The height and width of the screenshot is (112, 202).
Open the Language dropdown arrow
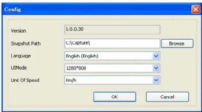(x=156, y=56)
